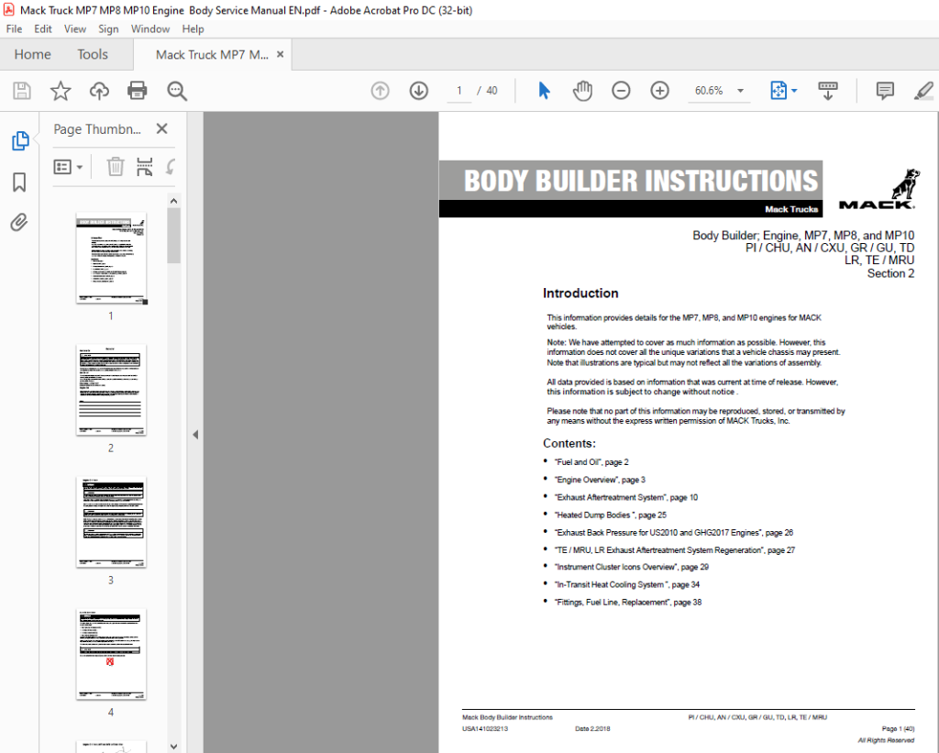The image size is (939, 753).
Task: Activate the selection arrow tool
Action: coord(544,91)
